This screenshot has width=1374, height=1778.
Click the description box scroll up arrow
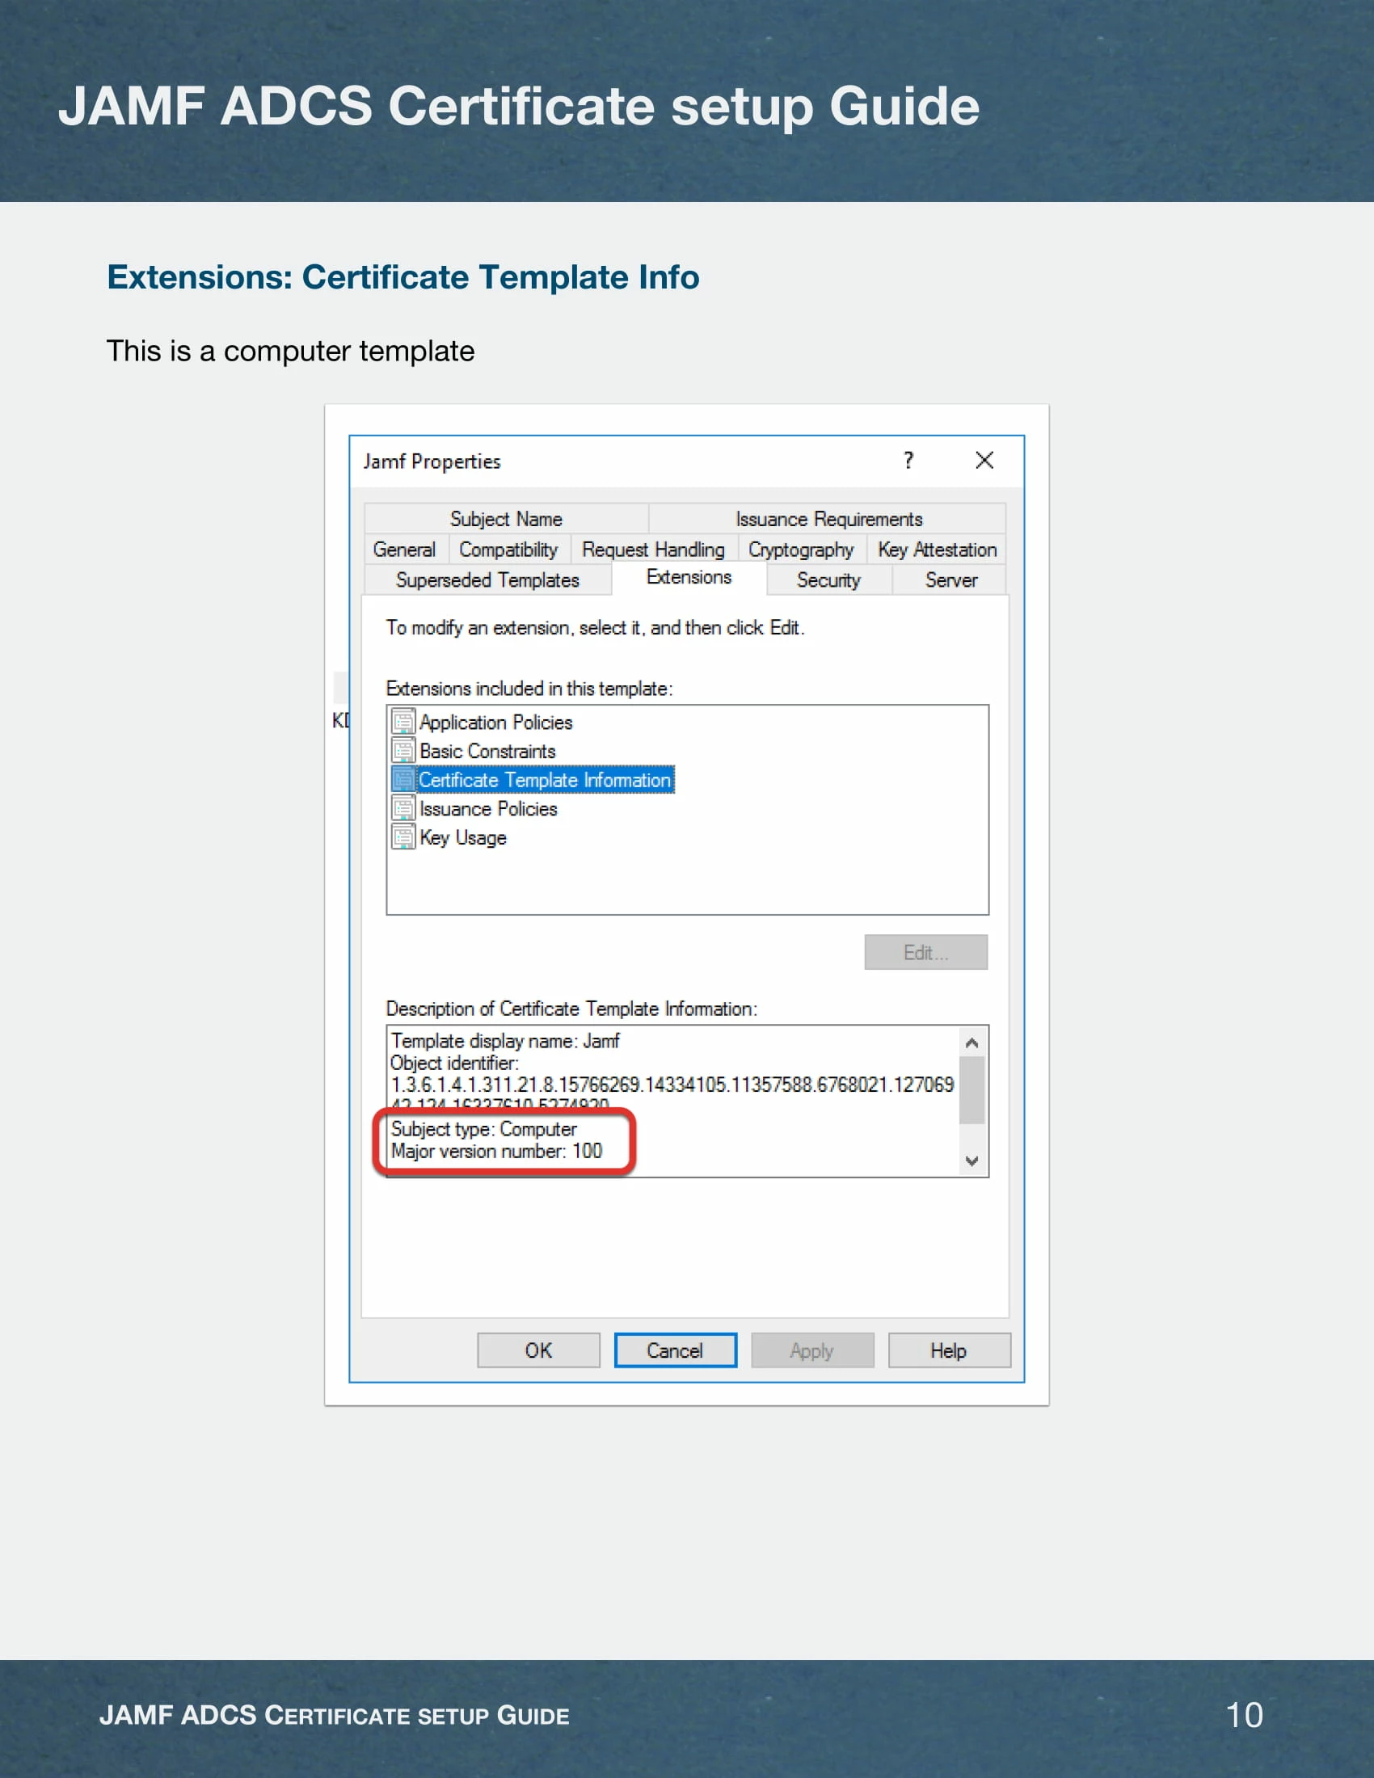click(971, 1043)
